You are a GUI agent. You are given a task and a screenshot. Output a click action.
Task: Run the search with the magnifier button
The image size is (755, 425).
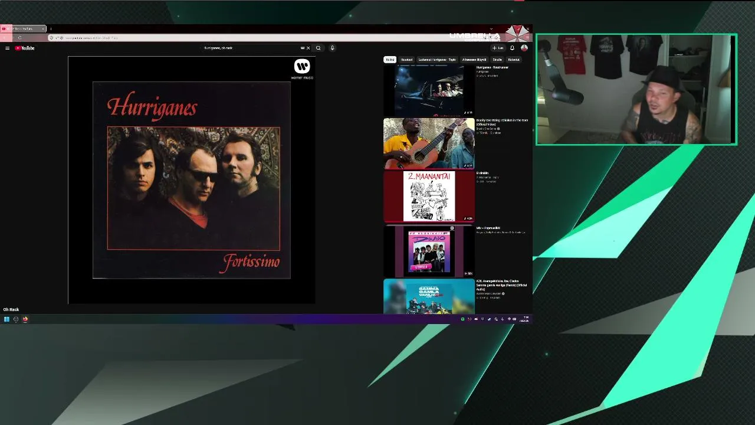(318, 48)
